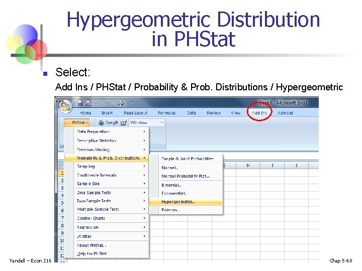The height and width of the screenshot is (271, 362).
Task: Click the Save icon in quick access toolbar
Action: click(x=80, y=103)
